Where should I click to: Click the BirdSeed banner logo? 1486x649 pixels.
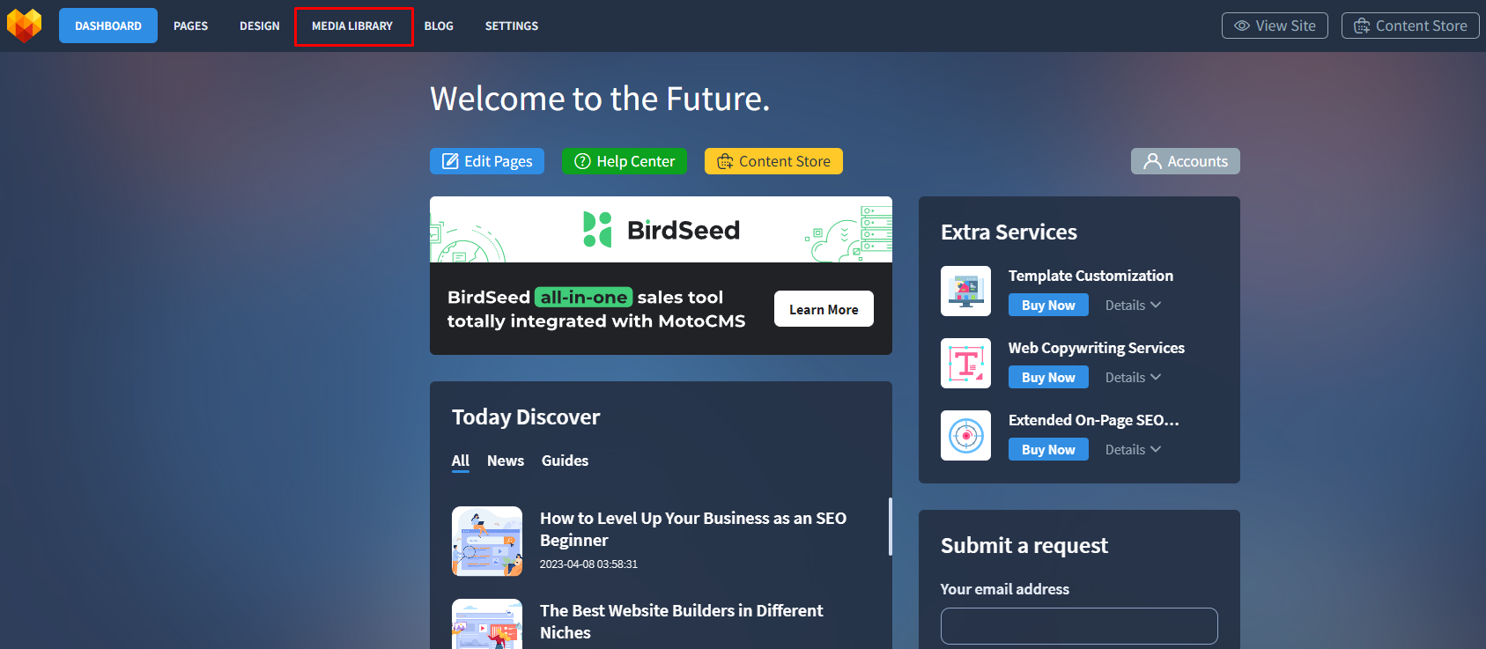(x=661, y=230)
